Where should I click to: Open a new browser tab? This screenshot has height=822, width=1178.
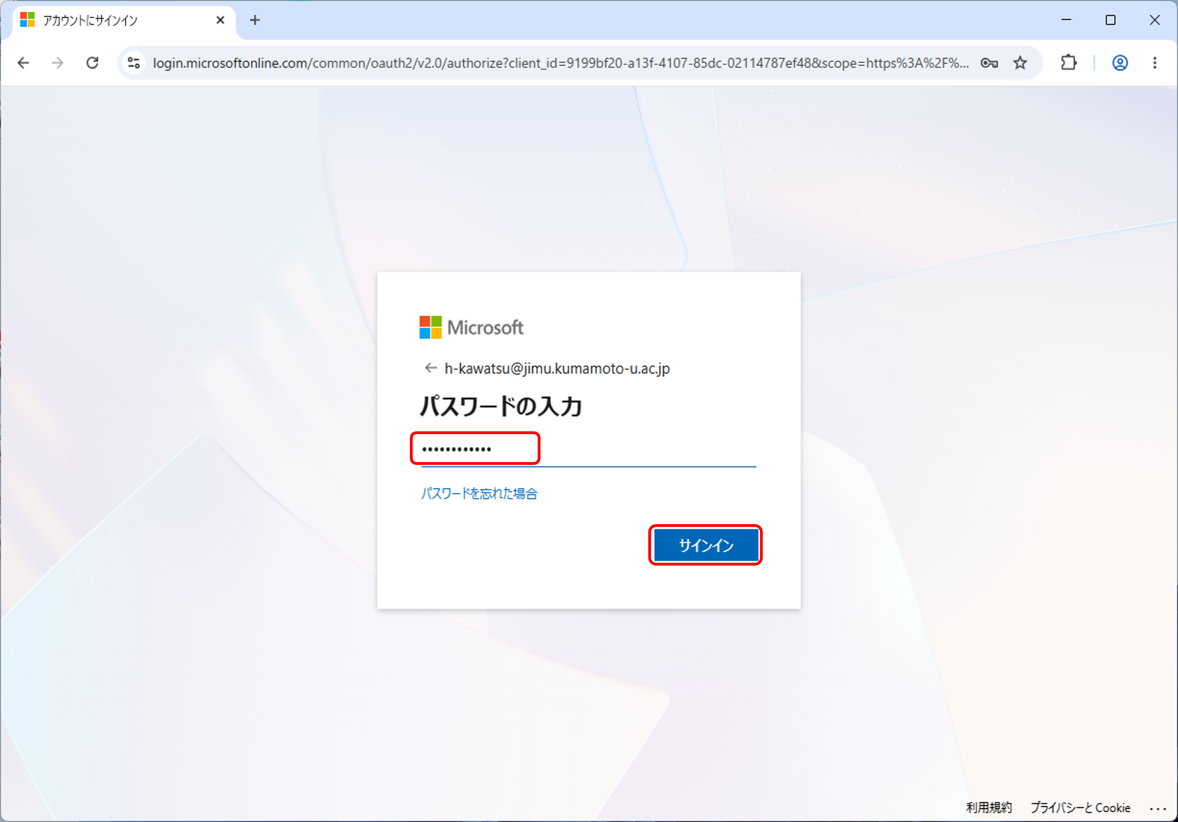pos(255,20)
